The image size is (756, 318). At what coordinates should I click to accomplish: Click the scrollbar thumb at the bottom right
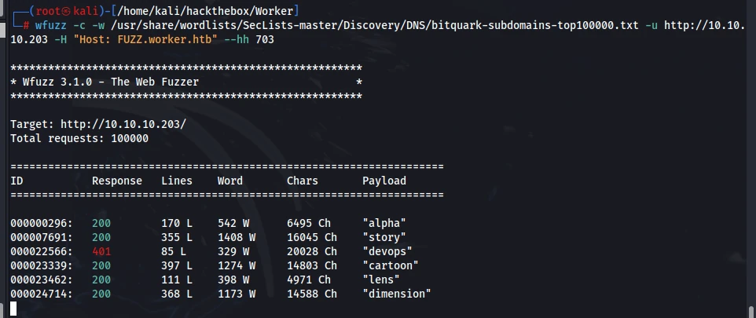(751, 311)
